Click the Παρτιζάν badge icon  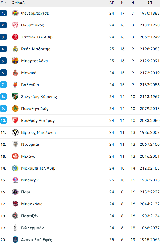click(x=15, y=216)
